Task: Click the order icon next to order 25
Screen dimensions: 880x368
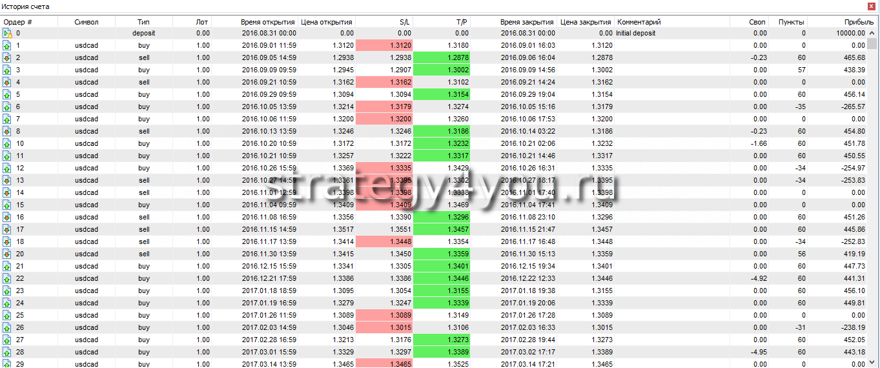Action: coord(8,316)
